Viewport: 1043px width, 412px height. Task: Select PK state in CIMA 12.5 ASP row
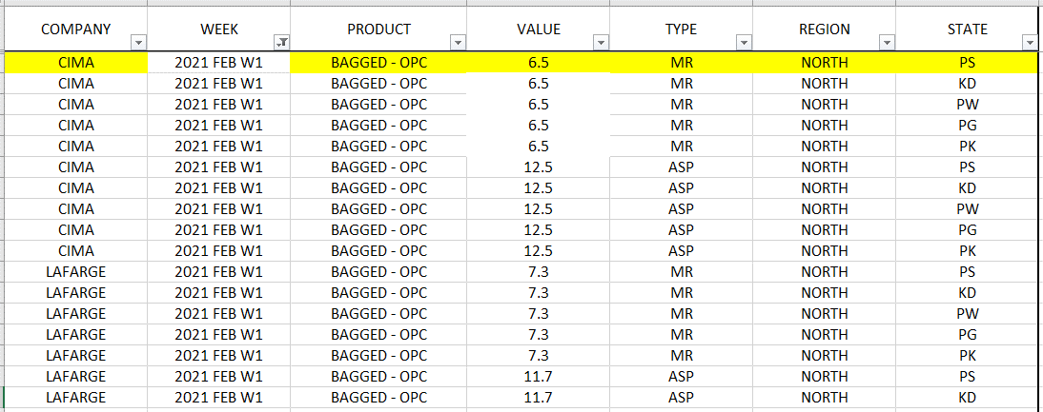coord(967,251)
